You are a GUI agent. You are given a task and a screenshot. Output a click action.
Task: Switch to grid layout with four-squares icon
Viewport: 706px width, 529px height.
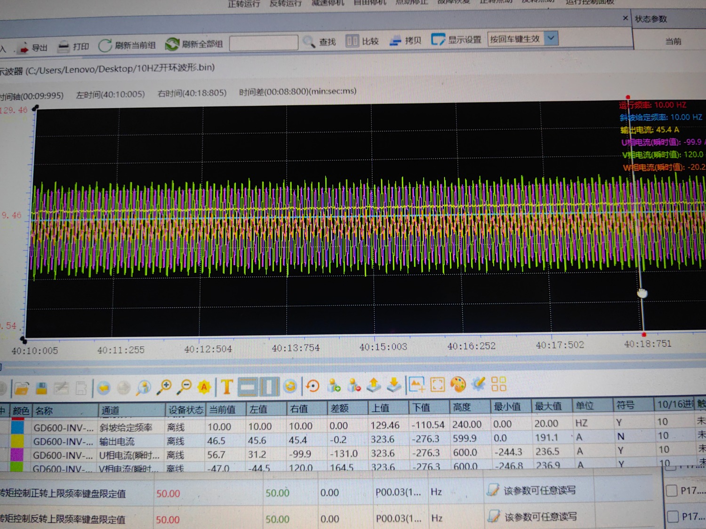point(498,384)
